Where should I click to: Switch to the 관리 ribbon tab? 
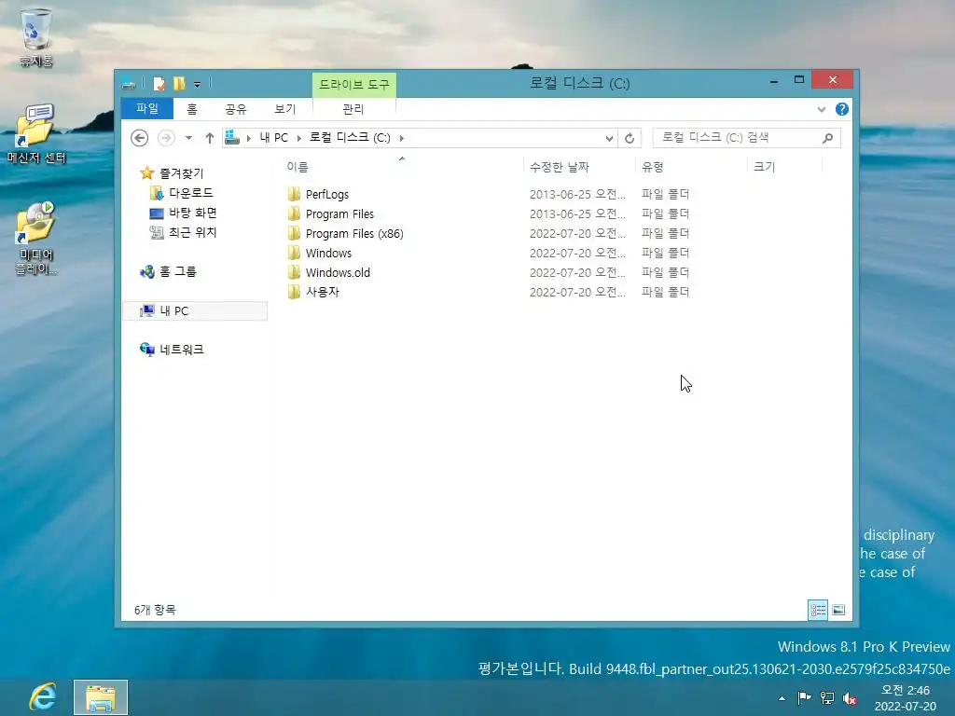(353, 109)
